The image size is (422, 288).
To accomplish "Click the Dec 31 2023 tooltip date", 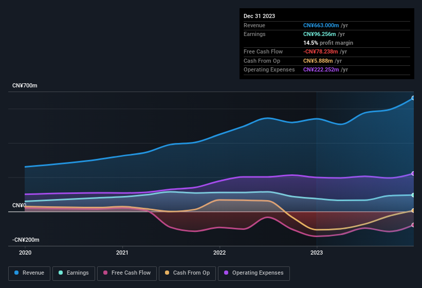I will [x=259, y=16].
